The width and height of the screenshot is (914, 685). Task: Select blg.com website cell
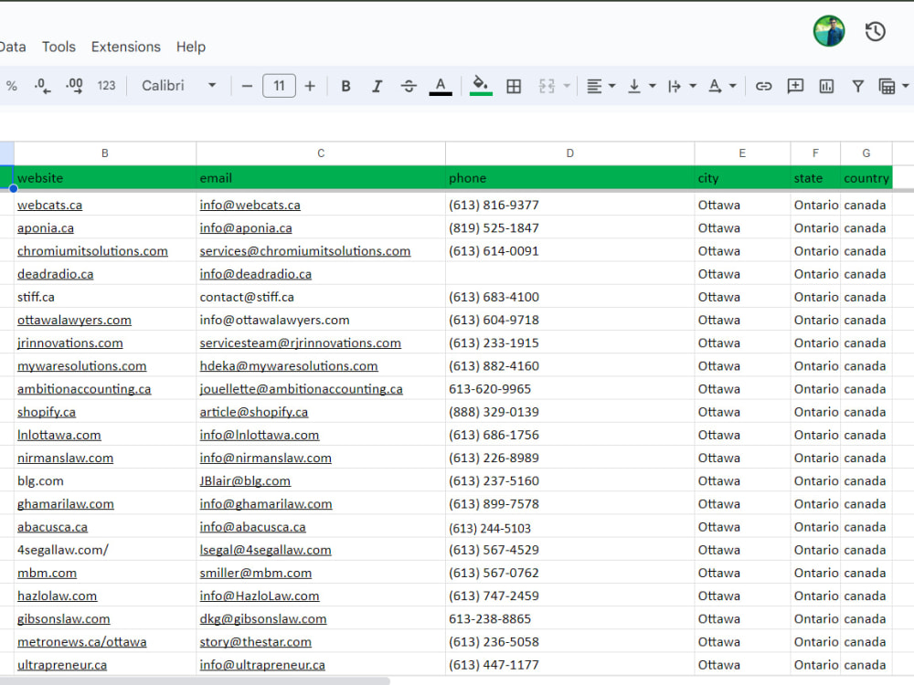tap(105, 481)
